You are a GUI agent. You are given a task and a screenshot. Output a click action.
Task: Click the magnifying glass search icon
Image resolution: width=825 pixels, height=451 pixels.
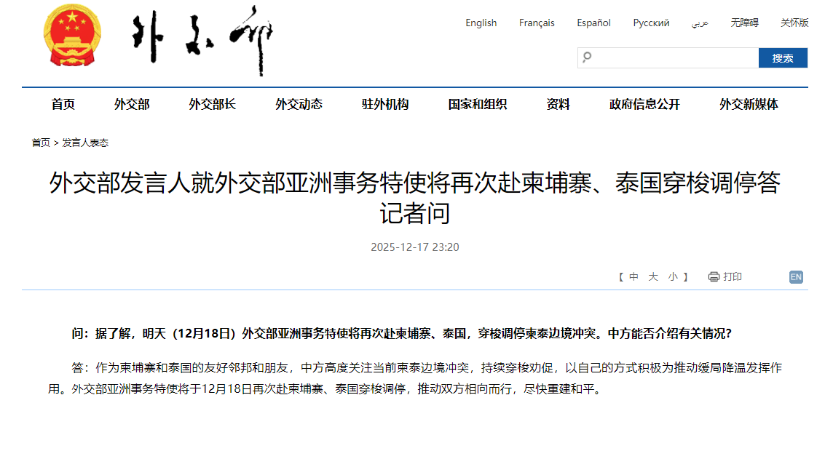[x=588, y=57]
